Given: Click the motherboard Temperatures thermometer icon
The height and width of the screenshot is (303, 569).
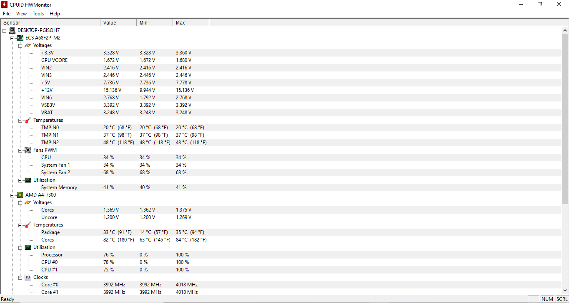Looking at the screenshot, I should tap(28, 120).
